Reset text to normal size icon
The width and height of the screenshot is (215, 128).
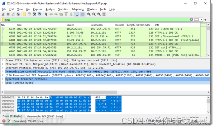tap(99, 14)
